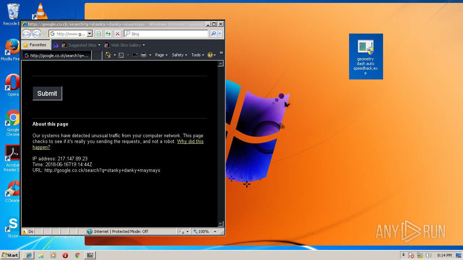Click into the Bing search box
The image size is (463, 260).
[166, 34]
